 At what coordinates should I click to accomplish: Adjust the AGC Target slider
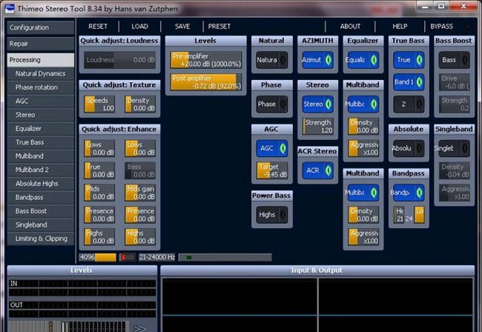coord(272,170)
